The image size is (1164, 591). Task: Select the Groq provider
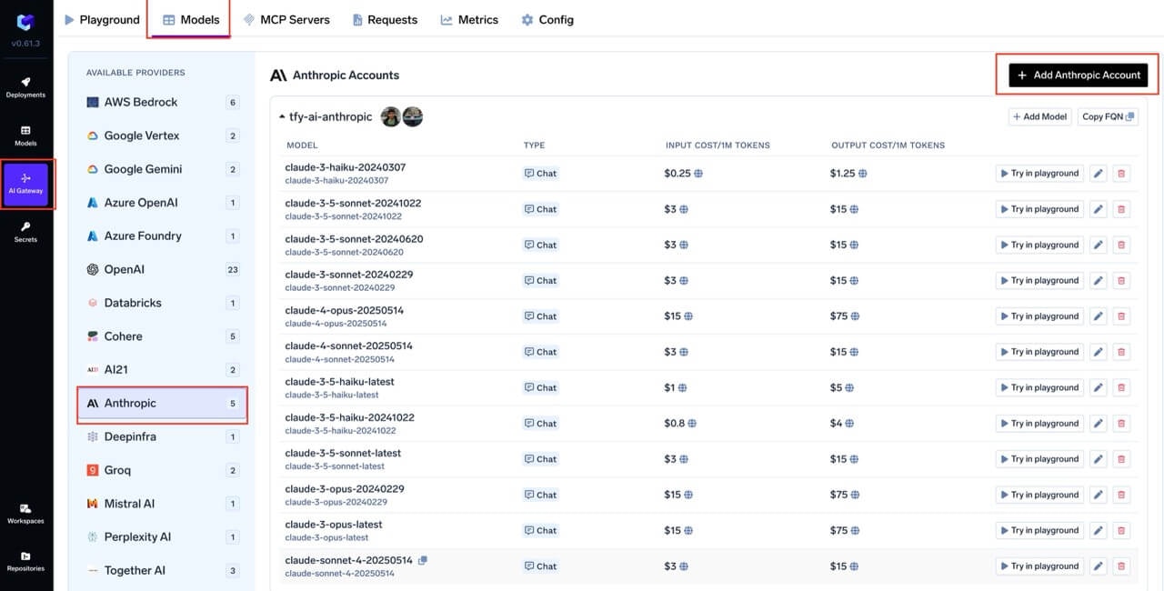coord(163,470)
